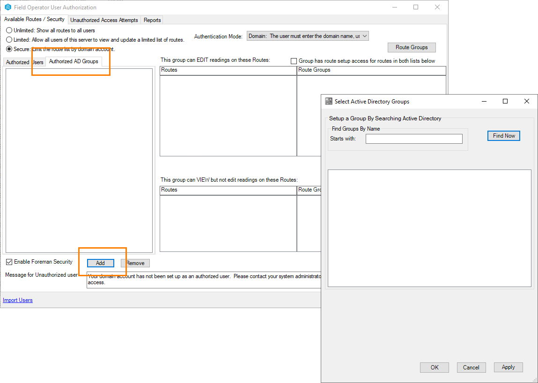Click the Select Active Directory Groups window icon

point(329,101)
